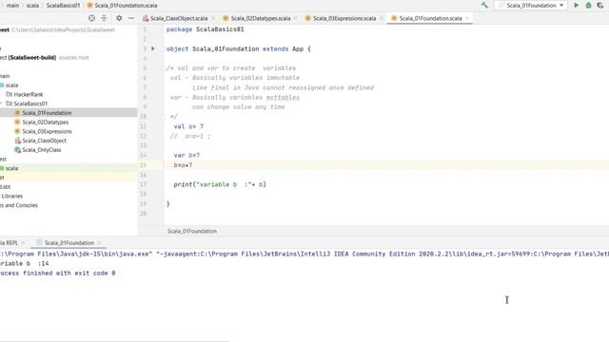
Task: Select the Libraries node in project tree
Action: click(11, 196)
